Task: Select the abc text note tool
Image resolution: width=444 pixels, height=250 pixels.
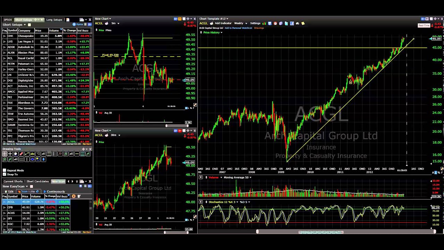Action: 32,153
